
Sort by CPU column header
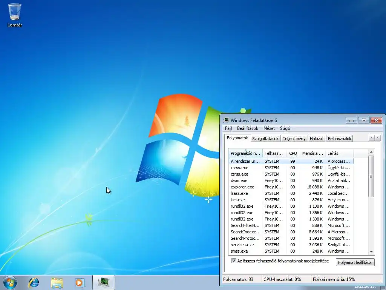coord(293,153)
